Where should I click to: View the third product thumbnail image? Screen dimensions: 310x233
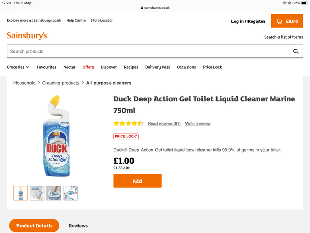coord(54,193)
